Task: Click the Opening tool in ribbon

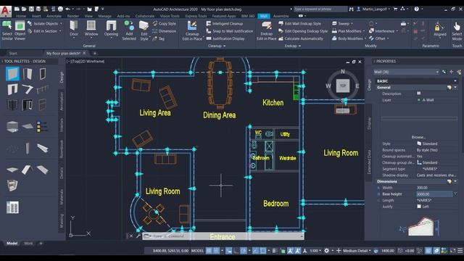Action: [x=111, y=30]
